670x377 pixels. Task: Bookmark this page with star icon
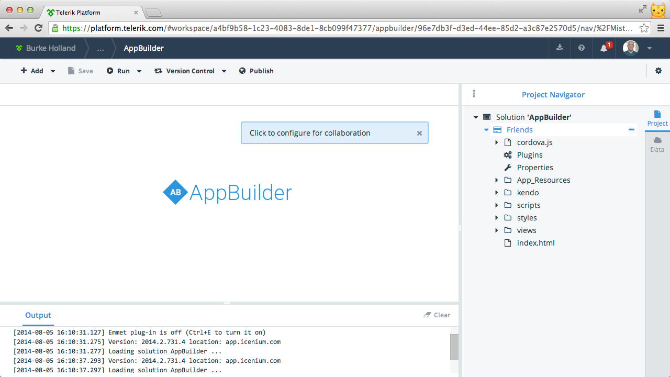644,28
